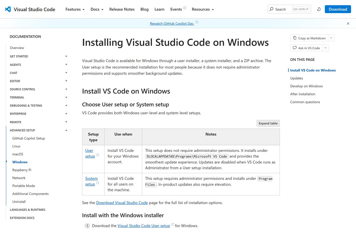The image size is (356, 235).
Task: Open the User setup link in table
Action: [90, 153]
